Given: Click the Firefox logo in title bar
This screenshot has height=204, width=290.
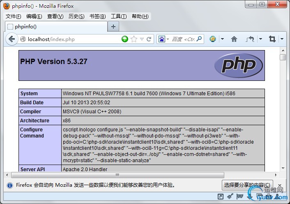Looking at the screenshot, I should (x=7, y=6).
